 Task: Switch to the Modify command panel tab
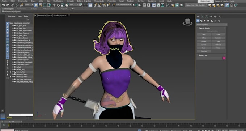202,17
